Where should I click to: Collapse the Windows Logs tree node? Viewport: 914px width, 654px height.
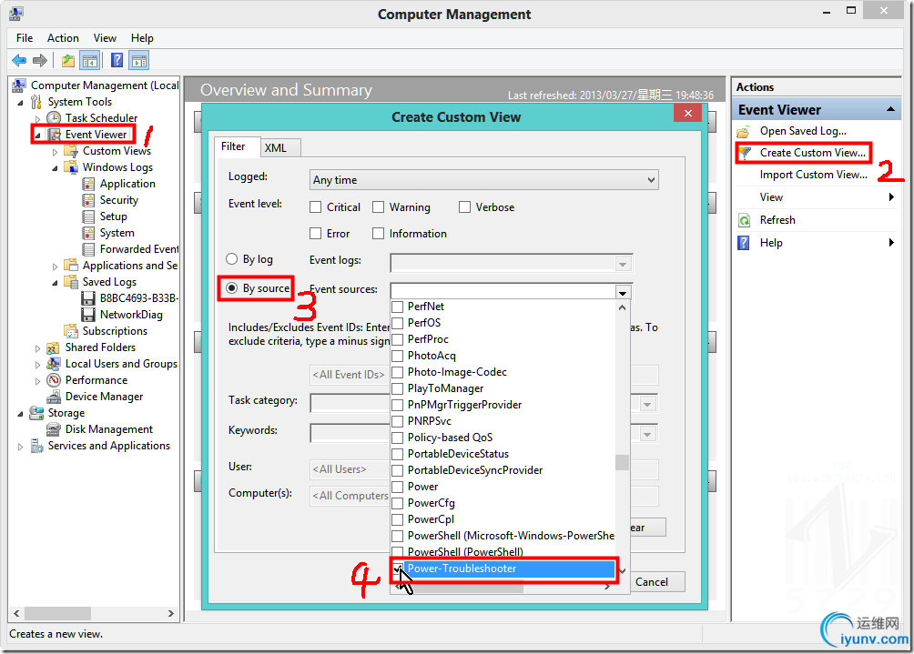pyautogui.click(x=55, y=167)
